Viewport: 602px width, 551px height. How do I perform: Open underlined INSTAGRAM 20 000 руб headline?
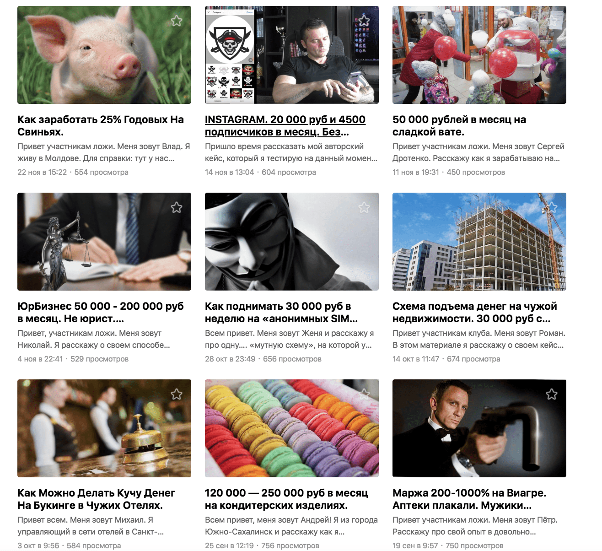[285, 126]
